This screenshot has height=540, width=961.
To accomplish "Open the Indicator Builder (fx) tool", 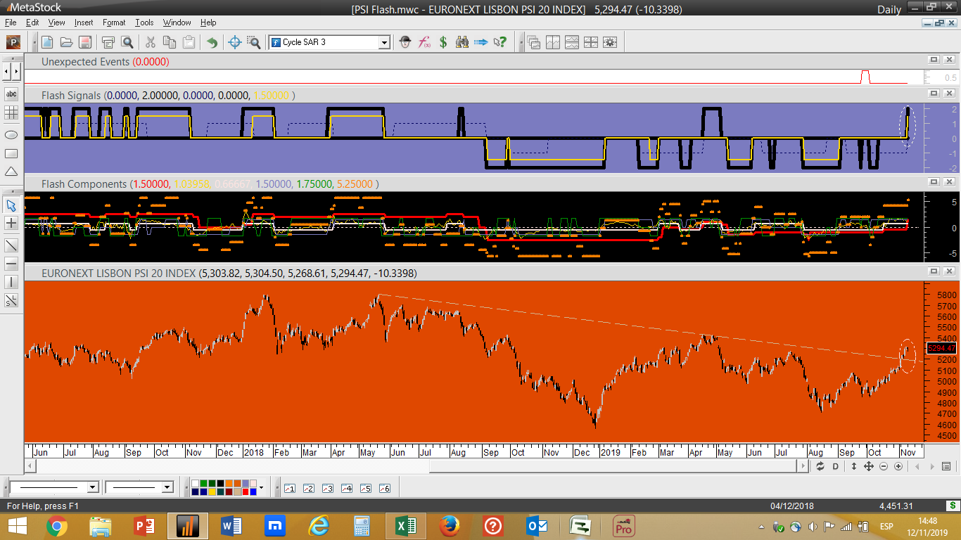I will click(x=424, y=42).
